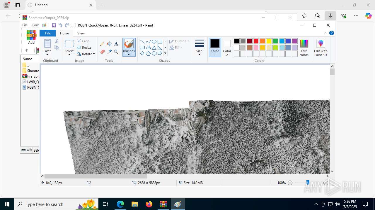Click the canvas horizontal scroll right arrow
375x210 pixels.
pos(328,176)
